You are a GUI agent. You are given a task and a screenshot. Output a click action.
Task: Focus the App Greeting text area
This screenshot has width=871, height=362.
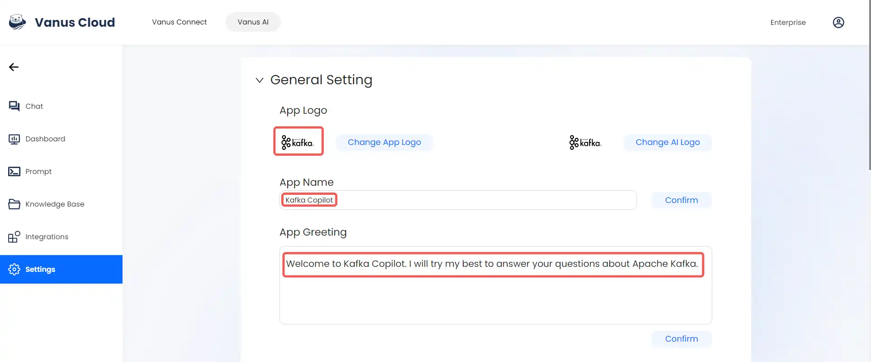click(495, 285)
